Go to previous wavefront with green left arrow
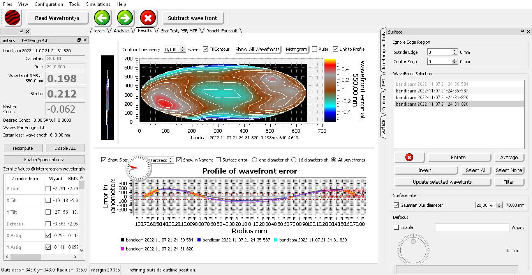Image resolution: width=532 pixels, height=275 pixels. pos(102,18)
